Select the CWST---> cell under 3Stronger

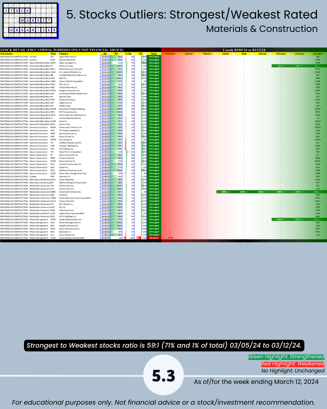(x=281, y=219)
